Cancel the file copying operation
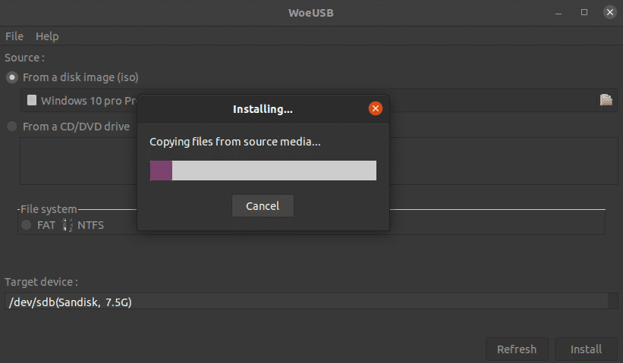 [x=263, y=206]
